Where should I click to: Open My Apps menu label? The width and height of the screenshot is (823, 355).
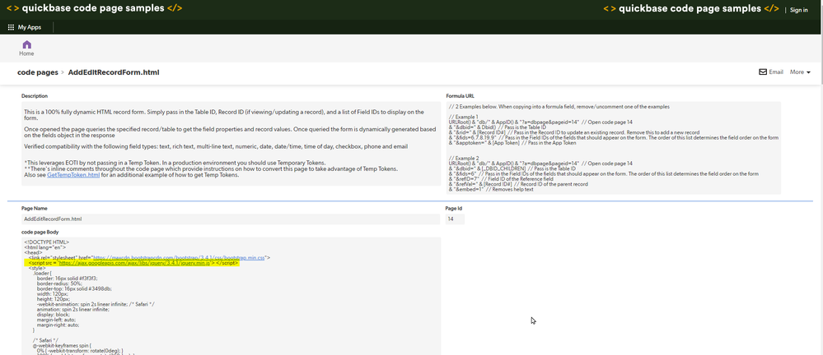pyautogui.click(x=30, y=27)
